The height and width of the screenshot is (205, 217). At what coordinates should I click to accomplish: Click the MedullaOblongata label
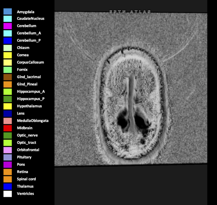(x=33, y=121)
